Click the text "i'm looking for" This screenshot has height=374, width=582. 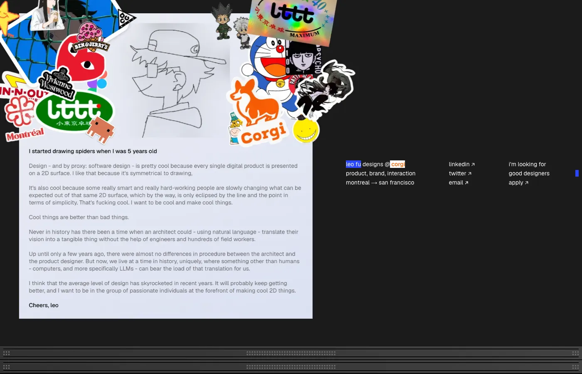pos(527,164)
